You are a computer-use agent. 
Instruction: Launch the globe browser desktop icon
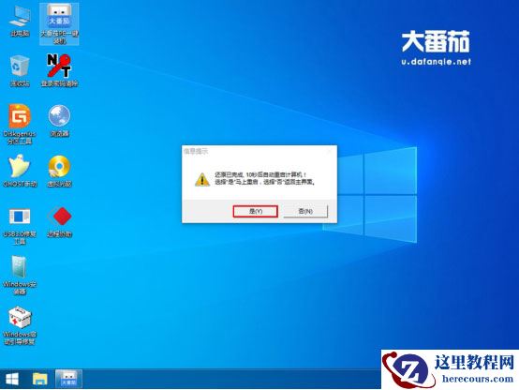pyautogui.click(x=59, y=121)
